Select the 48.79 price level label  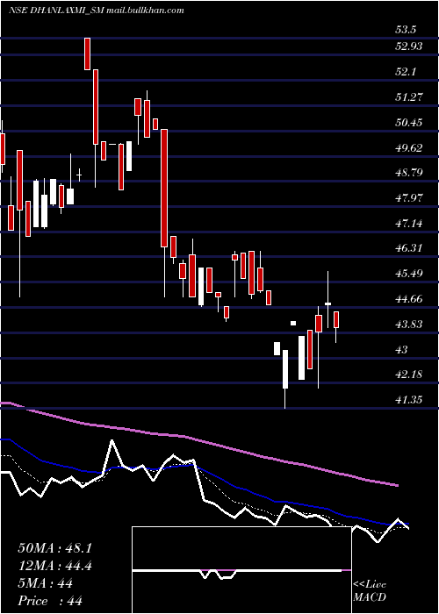(409, 173)
